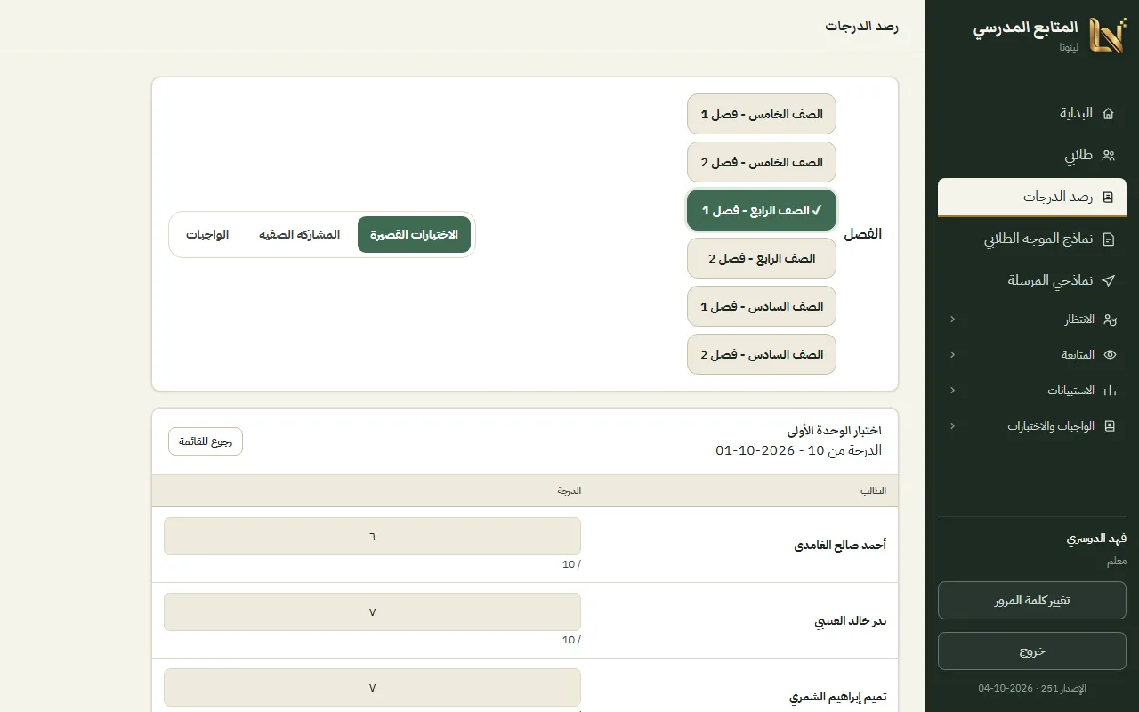Click student name تميم إبراهيم الشمري
Screen dimensions: 1139x712
pos(838,696)
